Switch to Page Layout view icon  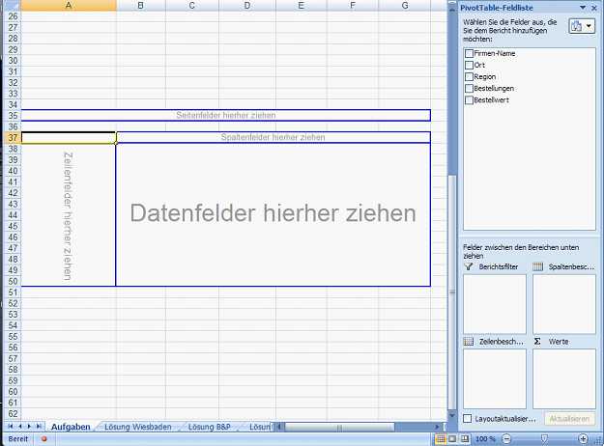453,439
